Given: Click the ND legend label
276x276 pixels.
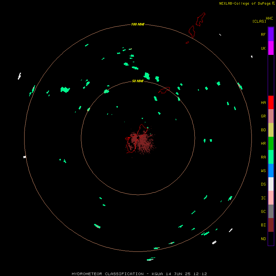Looking at the screenshot, I should pyautogui.click(x=263, y=239).
